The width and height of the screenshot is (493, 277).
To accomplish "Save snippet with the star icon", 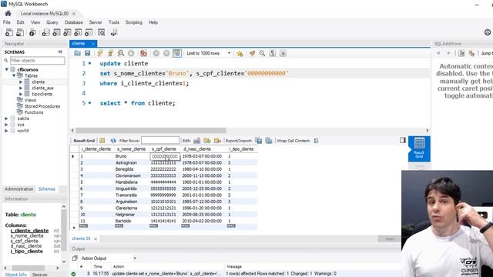I will tap(240, 53).
